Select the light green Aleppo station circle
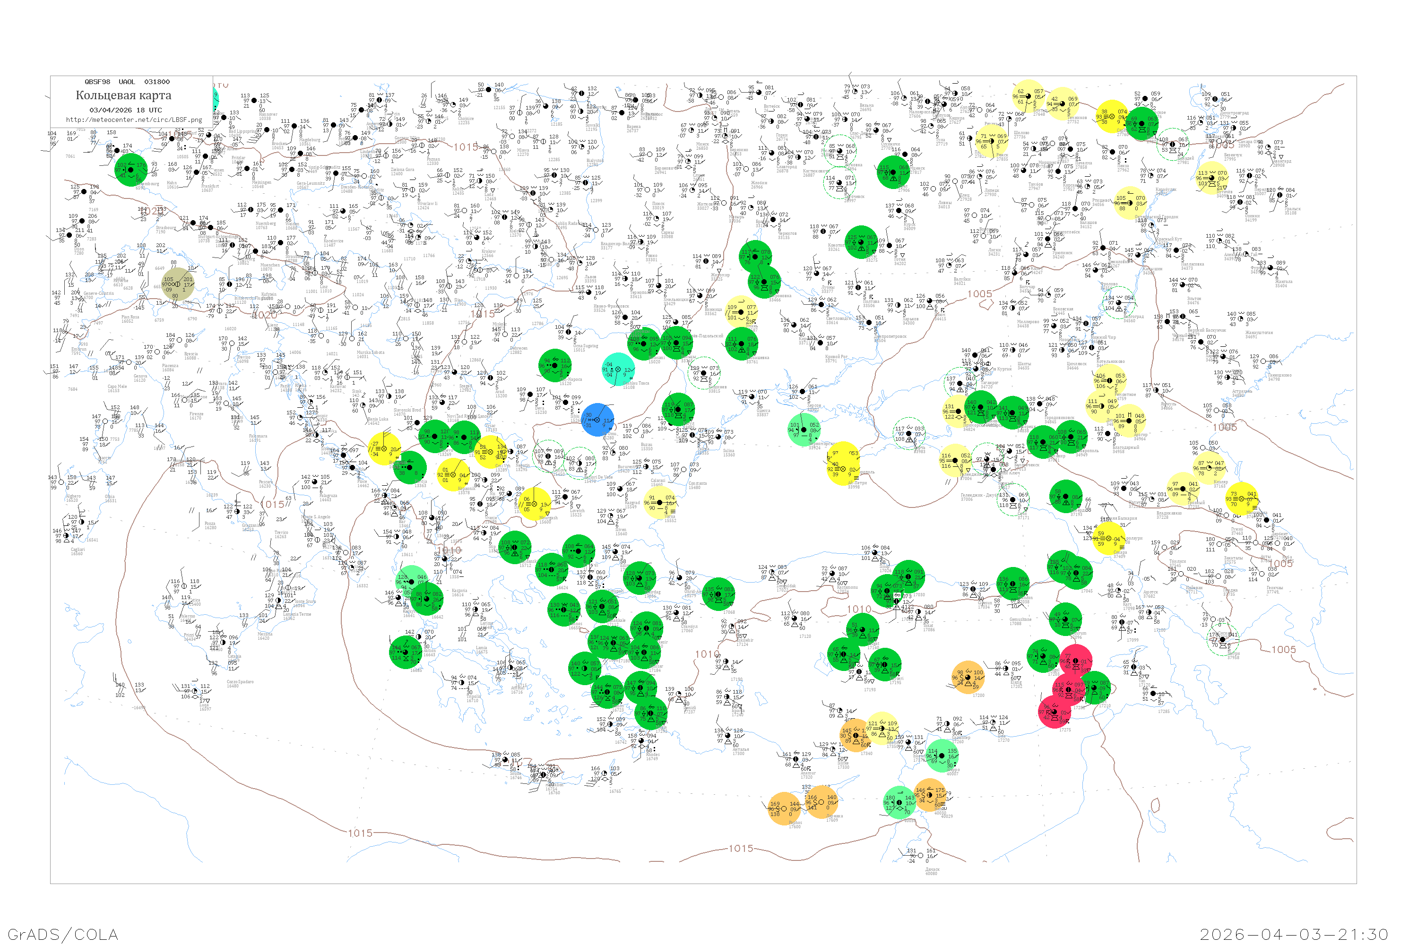Screen dimensions: 1418x945 [x=943, y=755]
